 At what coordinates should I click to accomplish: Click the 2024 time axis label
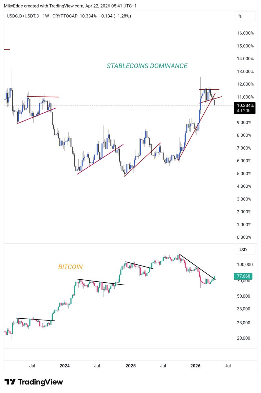[x=65, y=365]
